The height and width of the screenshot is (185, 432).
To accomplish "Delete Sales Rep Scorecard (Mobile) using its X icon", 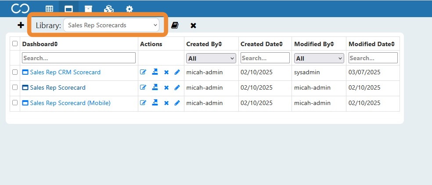I will tap(166, 103).
